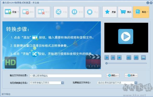The height and width of the screenshot is (97, 153).
Task: Expand the 添加 button dropdown arrow
Action: 18,12
